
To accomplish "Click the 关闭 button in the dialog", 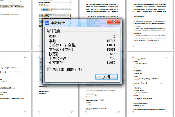I will [x=107, y=77].
